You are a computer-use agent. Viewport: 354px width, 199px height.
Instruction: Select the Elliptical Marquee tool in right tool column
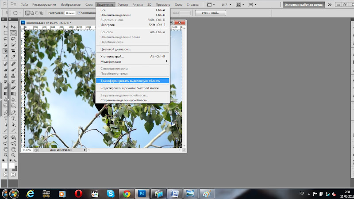point(13,33)
